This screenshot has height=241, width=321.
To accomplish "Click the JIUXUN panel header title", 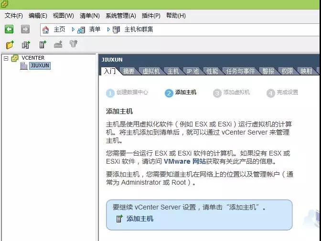I will pyautogui.click(x=112, y=60).
